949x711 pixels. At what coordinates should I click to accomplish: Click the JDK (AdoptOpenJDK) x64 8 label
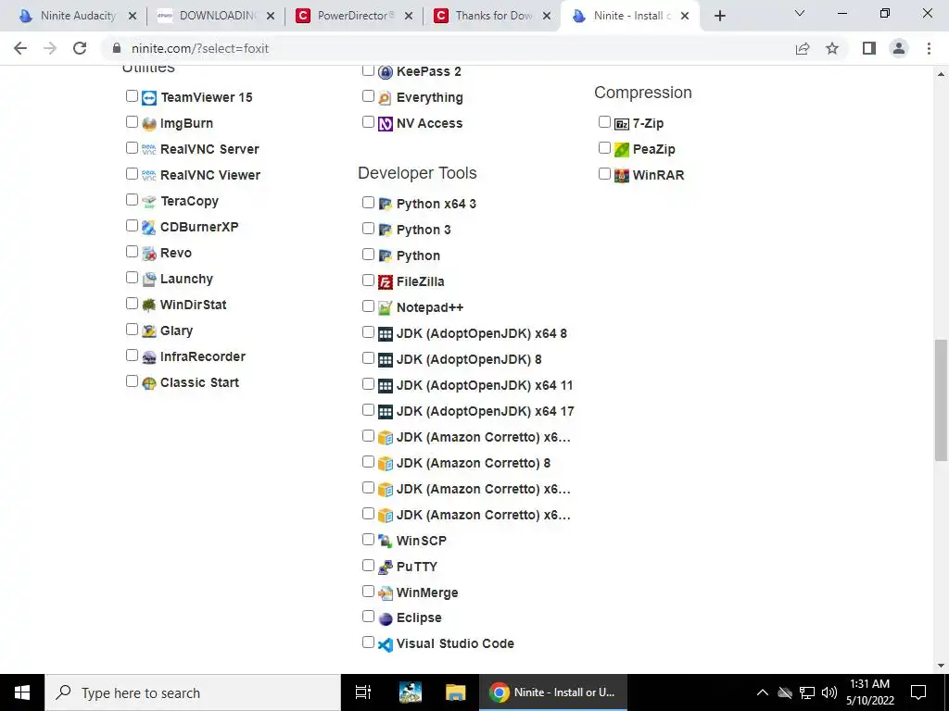482,333
